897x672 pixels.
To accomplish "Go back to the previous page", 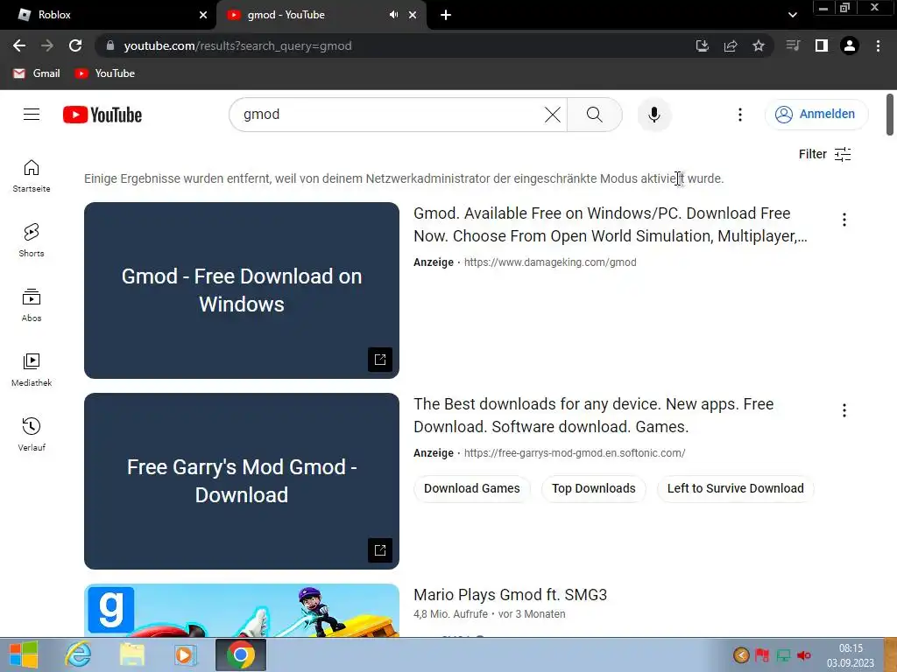I will point(19,45).
